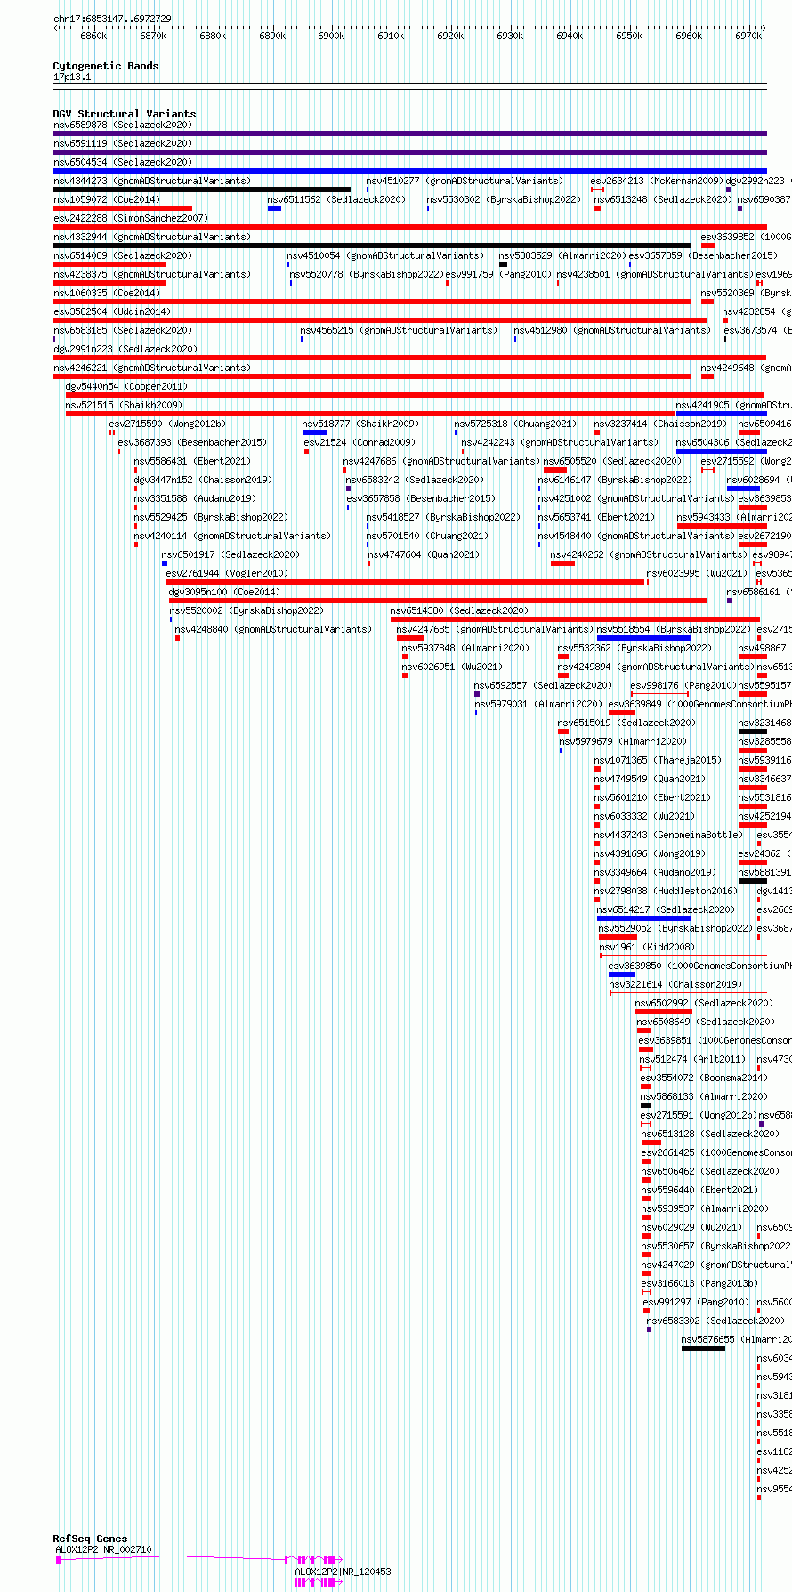Click the ALOX12P2|NR_120453 gene label
Viewport: 792px width, 1592px height.
pyautogui.click(x=343, y=1572)
